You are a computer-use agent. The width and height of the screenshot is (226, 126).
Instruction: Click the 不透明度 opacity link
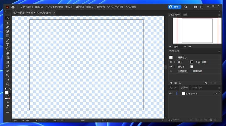(x=183, y=71)
